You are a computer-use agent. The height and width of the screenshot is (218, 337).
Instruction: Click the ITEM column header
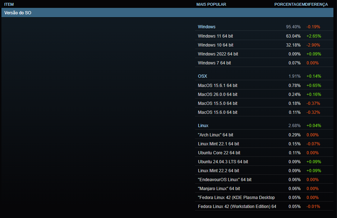point(9,4)
